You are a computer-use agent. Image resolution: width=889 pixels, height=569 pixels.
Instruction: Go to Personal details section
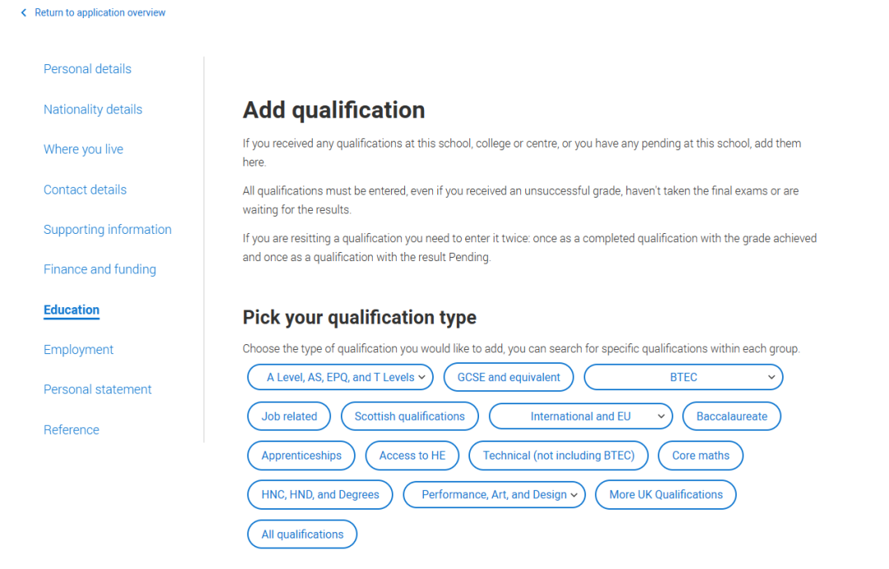coord(87,69)
